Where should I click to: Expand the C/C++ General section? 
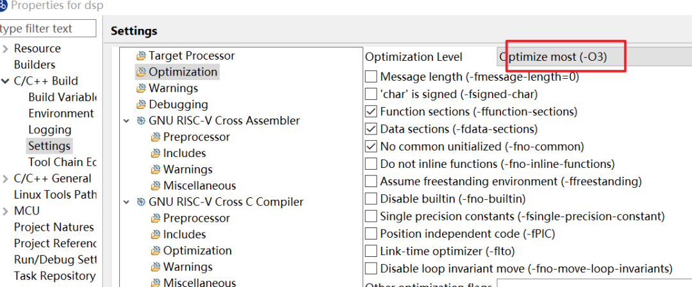(5, 179)
